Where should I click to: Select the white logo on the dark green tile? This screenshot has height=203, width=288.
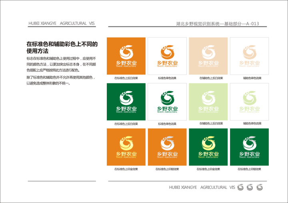(x=126, y=101)
